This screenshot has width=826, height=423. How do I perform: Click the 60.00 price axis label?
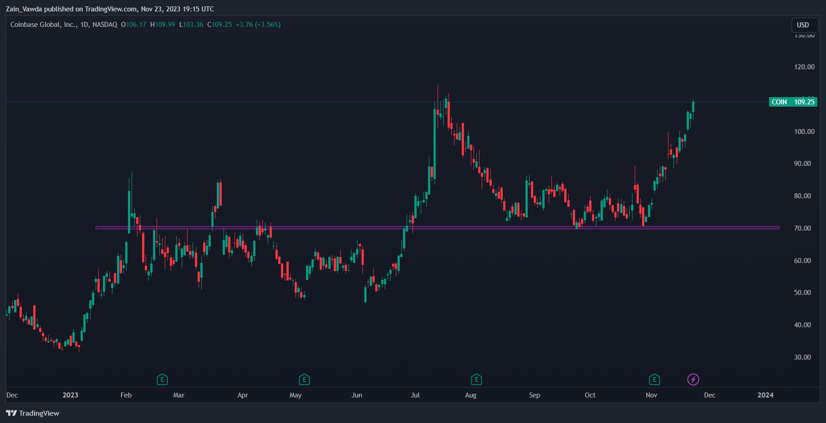pyautogui.click(x=802, y=261)
